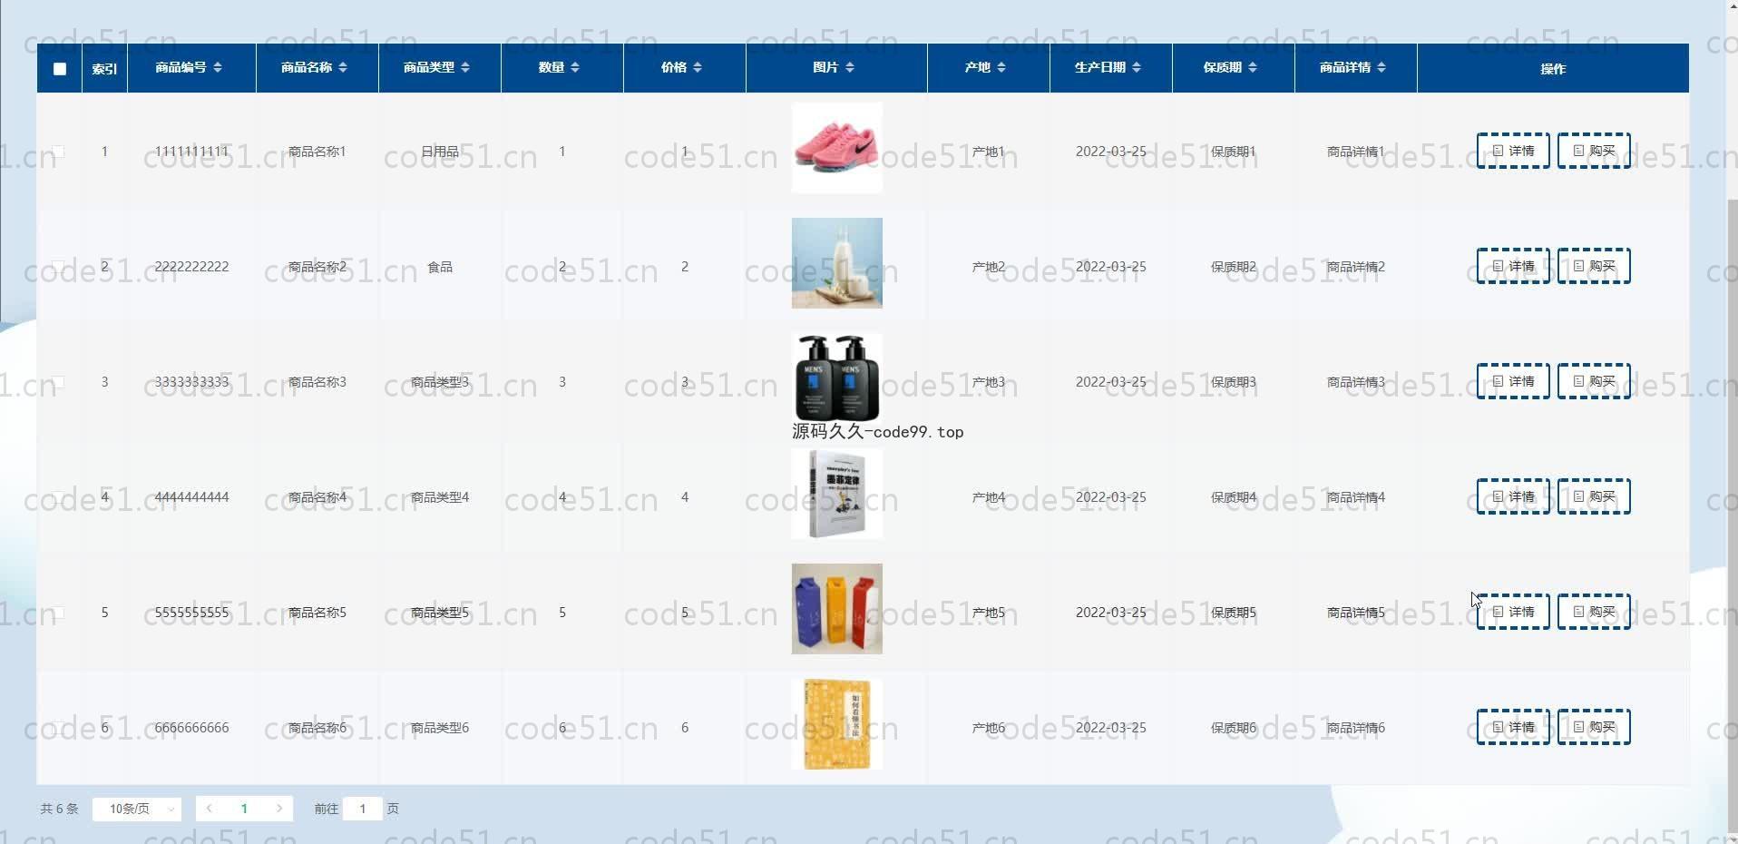Sort by 价格 column arrows

698,67
